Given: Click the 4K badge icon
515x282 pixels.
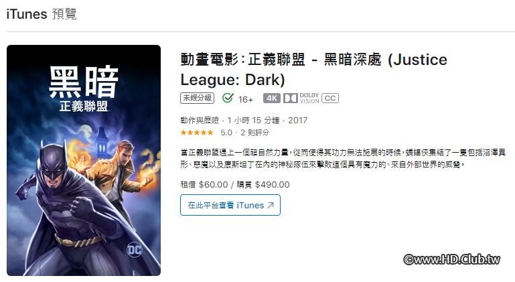Looking at the screenshot, I should (272, 98).
